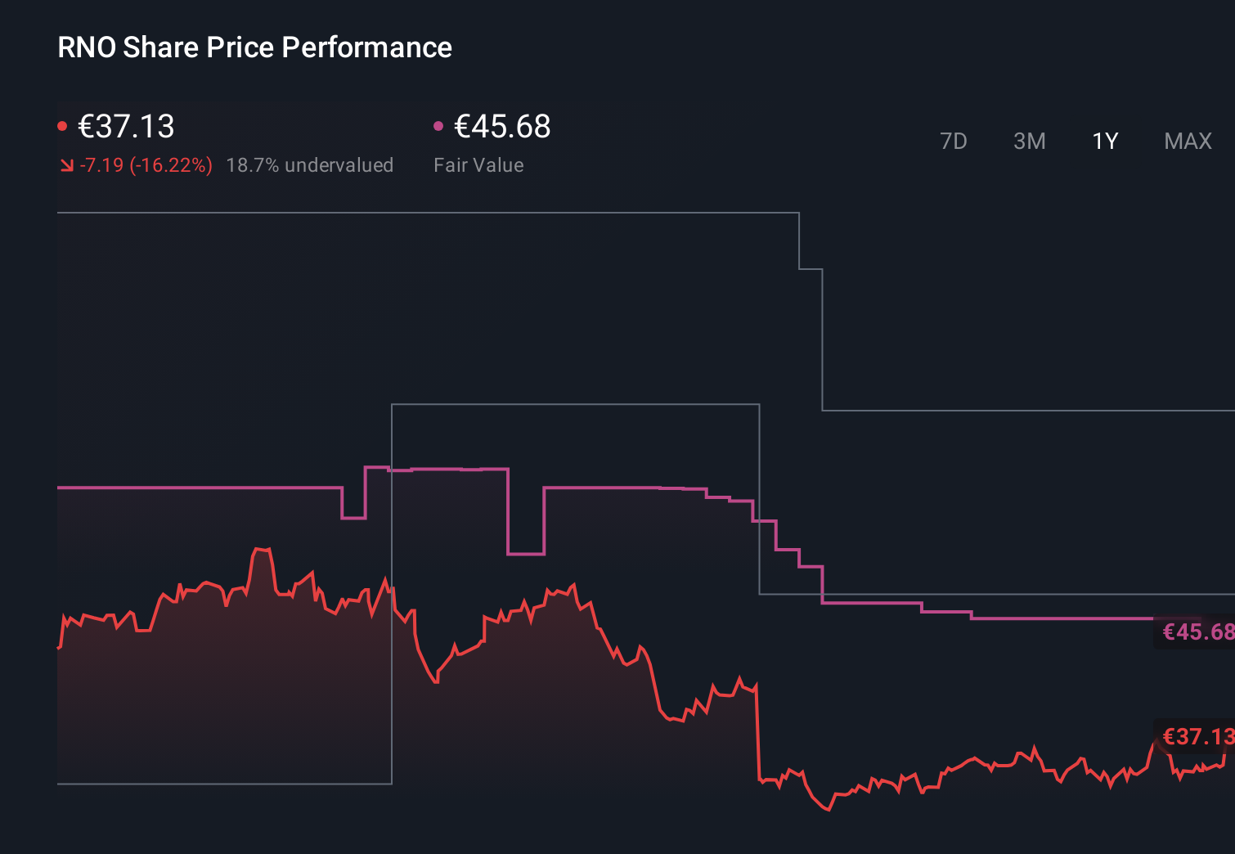Click the -7.19 (-16.22%) change figure
The image size is (1235, 854).
click(x=146, y=165)
